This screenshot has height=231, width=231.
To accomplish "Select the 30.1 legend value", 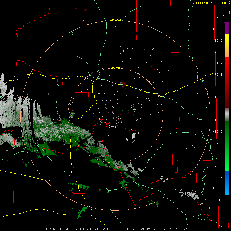I will (218, 86).
